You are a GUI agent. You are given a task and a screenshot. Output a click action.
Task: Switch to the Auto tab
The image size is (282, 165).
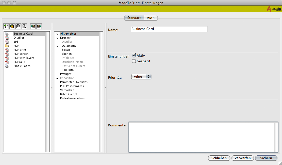[x=151, y=18]
